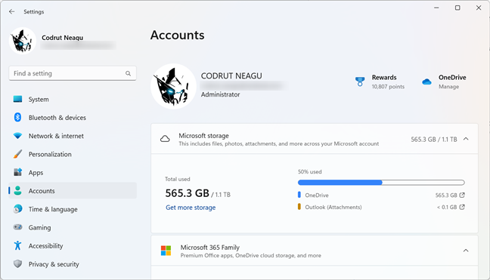Click the System monitor icon
Image resolution: width=490 pixels, height=280 pixels.
[18, 99]
